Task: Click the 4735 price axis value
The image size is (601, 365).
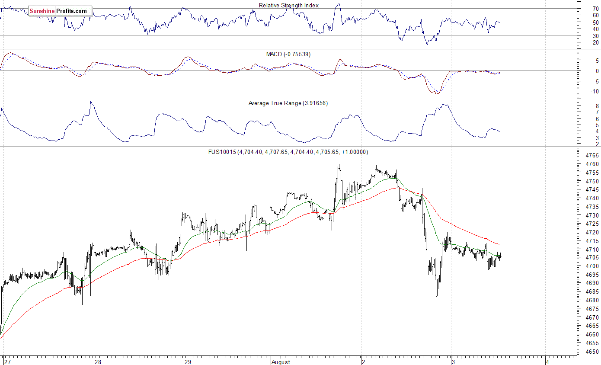Action: [x=593, y=207]
